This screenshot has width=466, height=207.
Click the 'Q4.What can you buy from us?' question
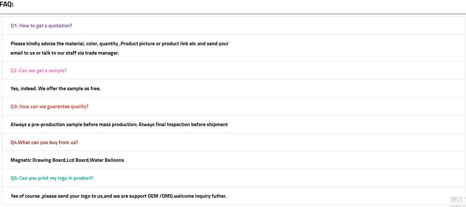point(44,142)
